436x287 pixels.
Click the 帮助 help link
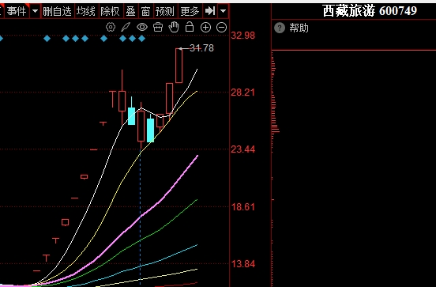(299, 28)
